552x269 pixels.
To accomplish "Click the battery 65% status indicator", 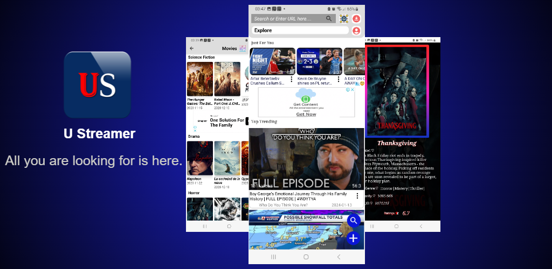I will coord(353,9).
